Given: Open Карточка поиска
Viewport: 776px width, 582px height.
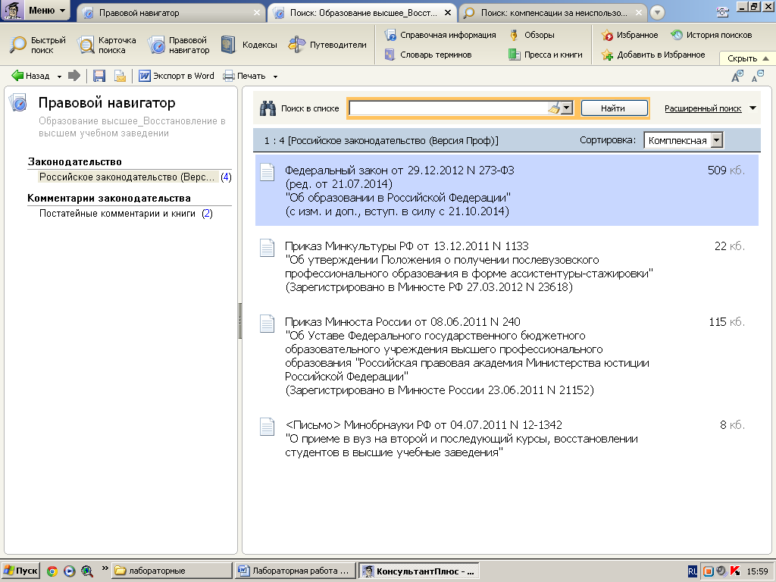Looking at the screenshot, I should coord(107,45).
